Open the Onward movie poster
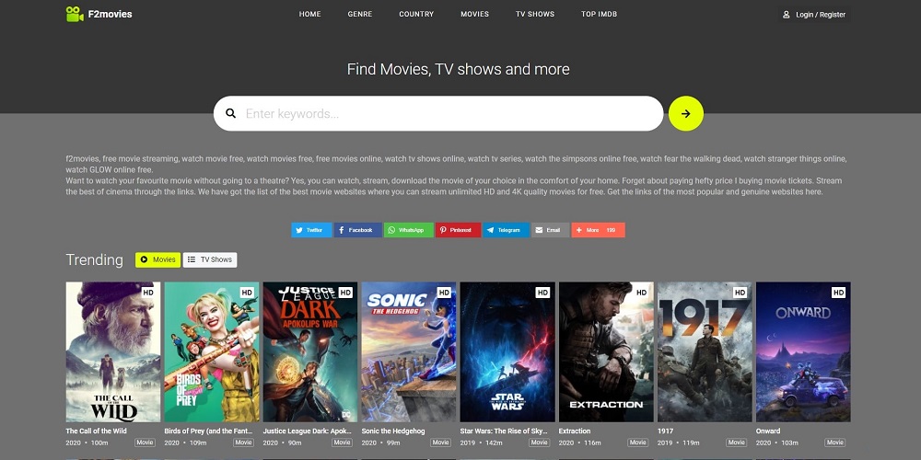The height and width of the screenshot is (460, 921). 803,351
